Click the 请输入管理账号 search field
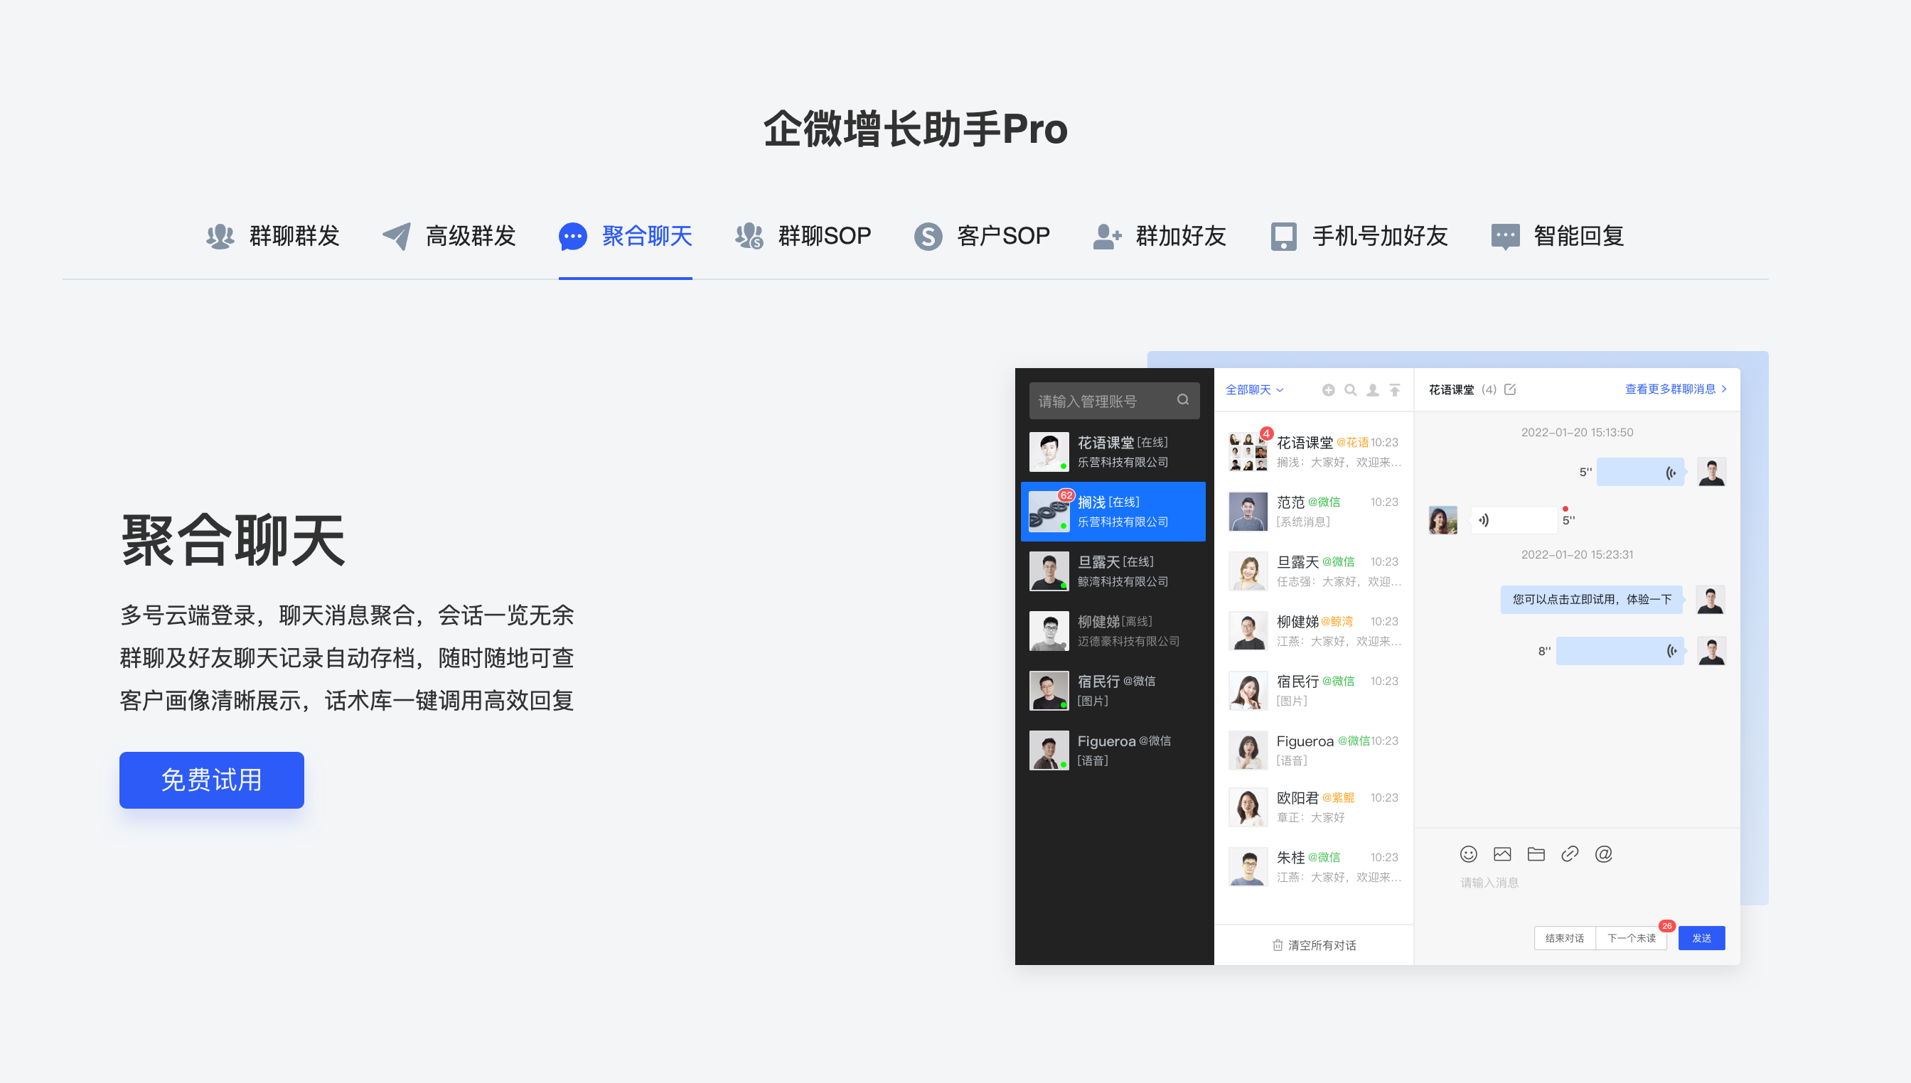The width and height of the screenshot is (1911, 1083). [x=1114, y=401]
